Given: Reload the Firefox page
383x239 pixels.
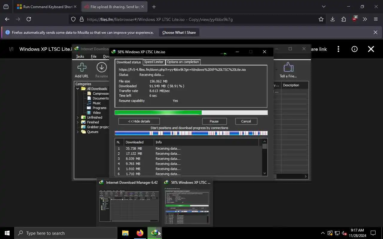Looking at the screenshot, I should pos(29,19).
